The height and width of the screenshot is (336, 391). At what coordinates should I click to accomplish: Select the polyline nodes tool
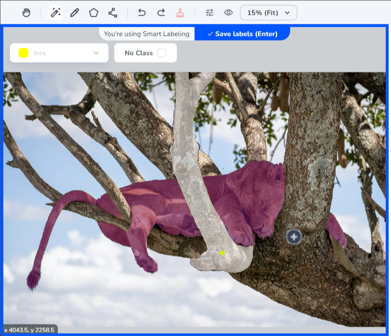[113, 13]
